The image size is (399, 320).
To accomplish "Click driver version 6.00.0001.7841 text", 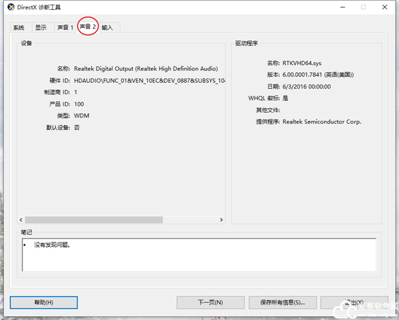I will click(x=318, y=74).
